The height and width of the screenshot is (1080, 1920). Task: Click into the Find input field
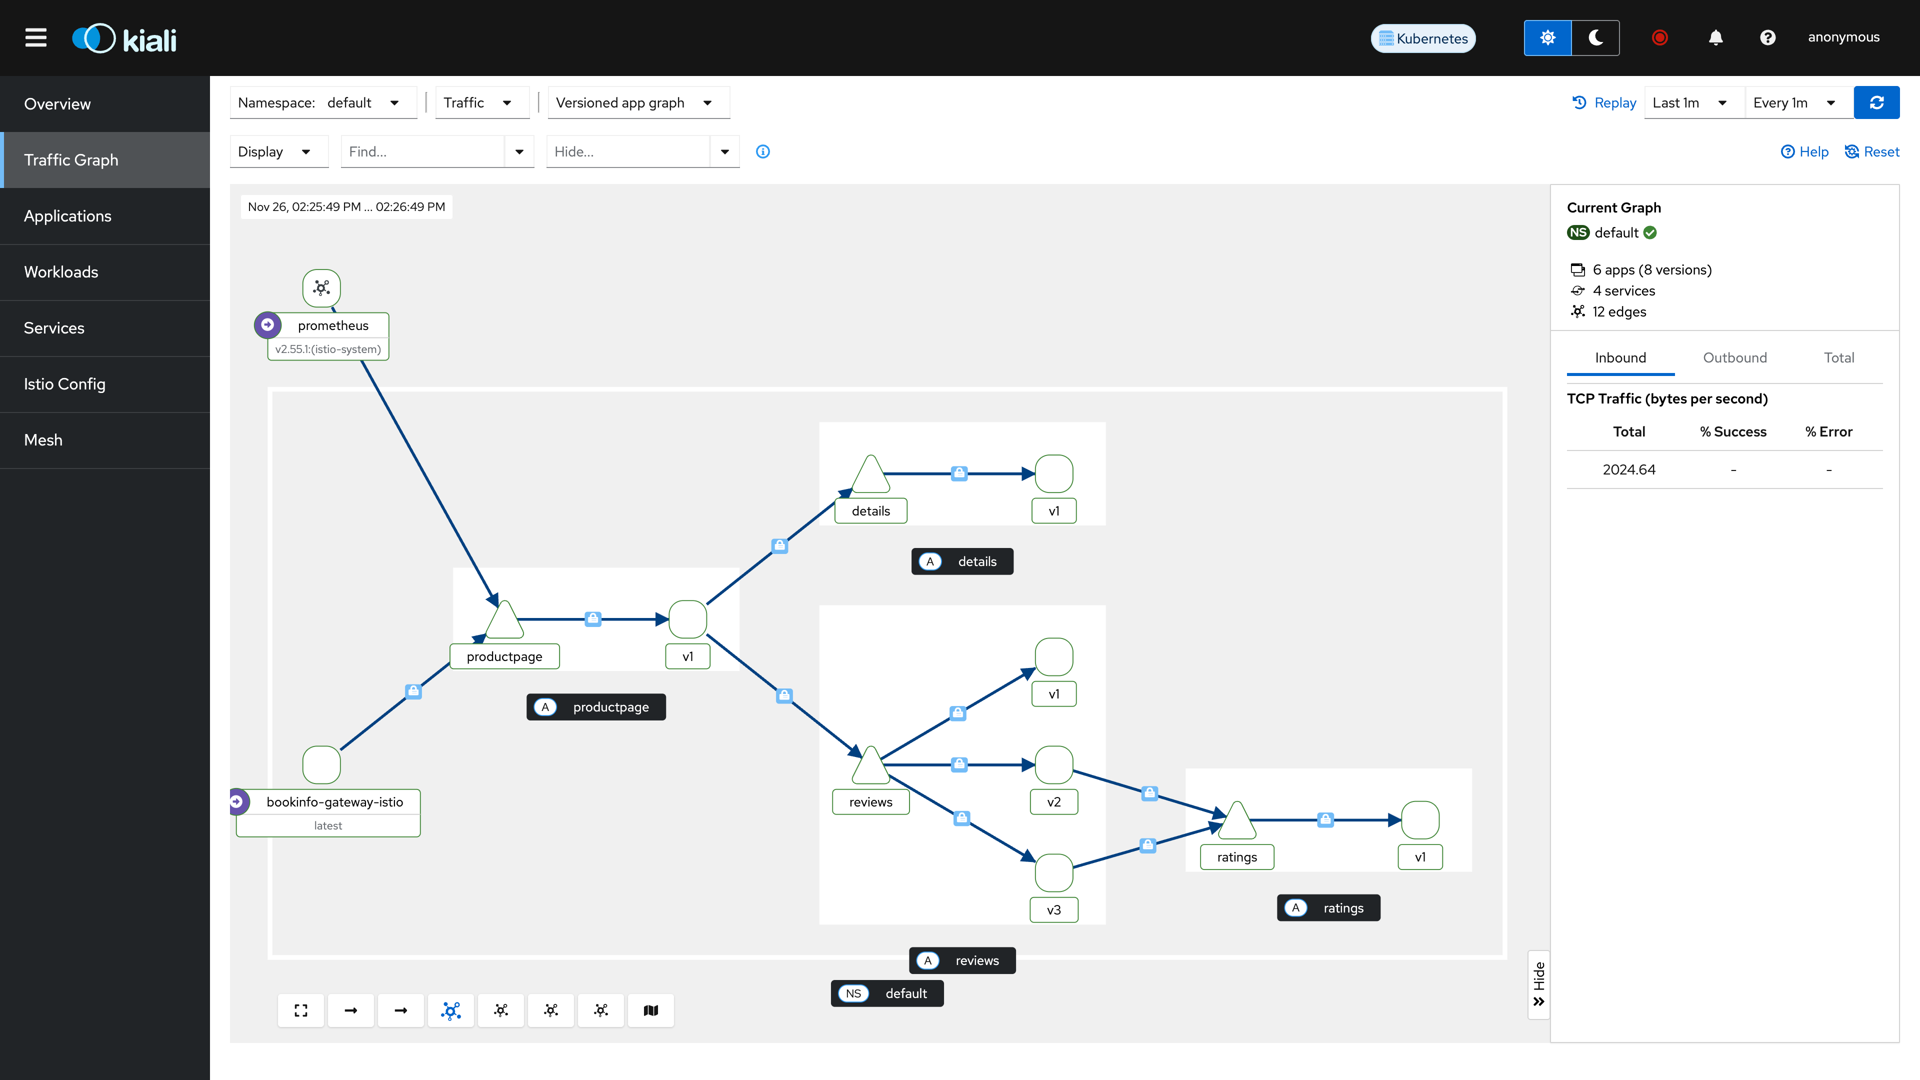tap(422, 151)
